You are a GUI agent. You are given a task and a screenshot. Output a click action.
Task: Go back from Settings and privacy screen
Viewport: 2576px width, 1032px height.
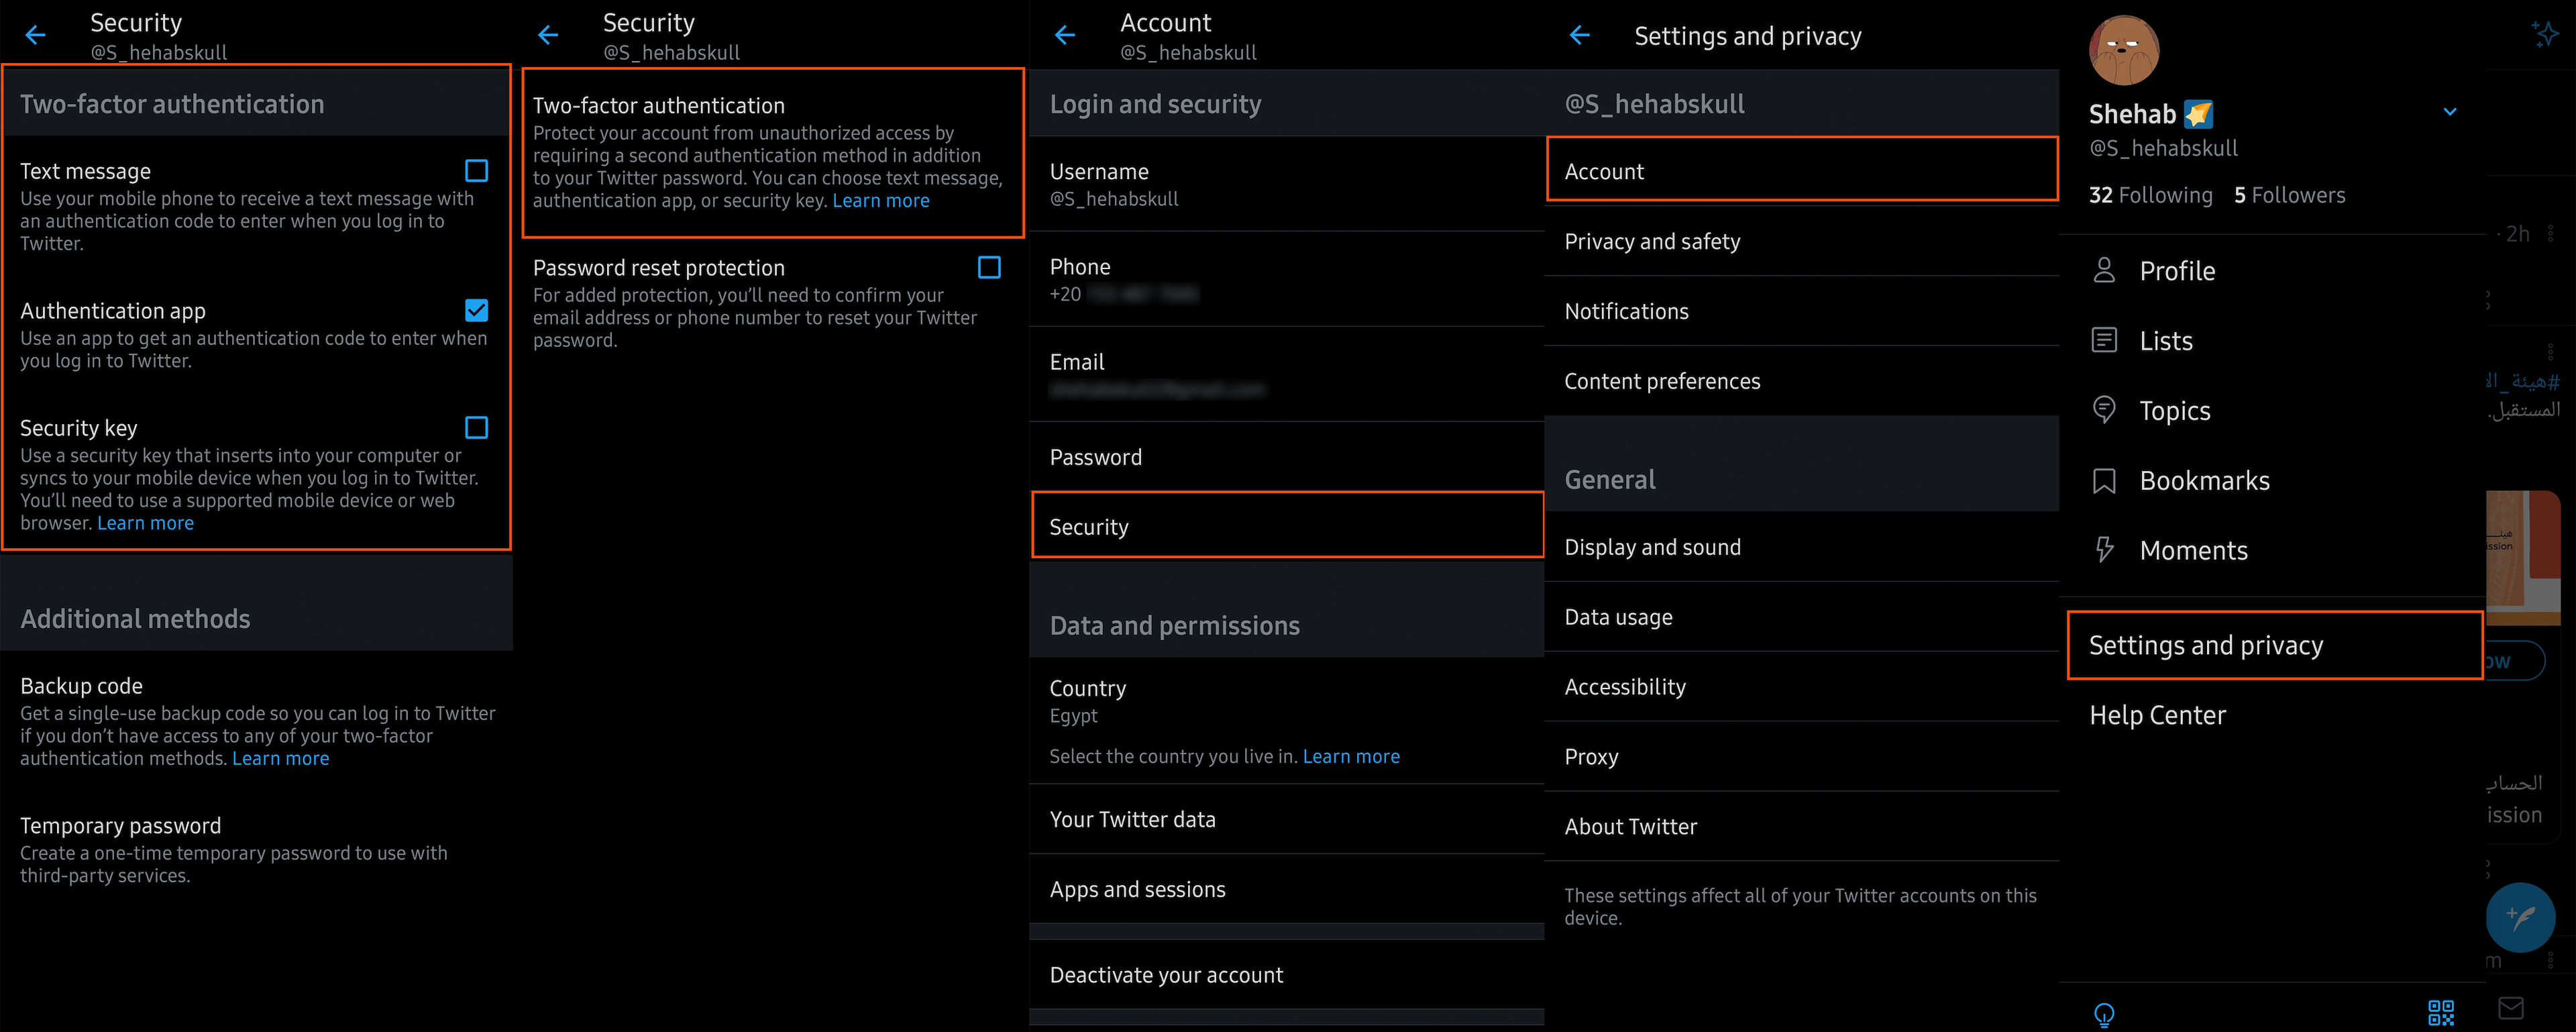(x=1580, y=36)
